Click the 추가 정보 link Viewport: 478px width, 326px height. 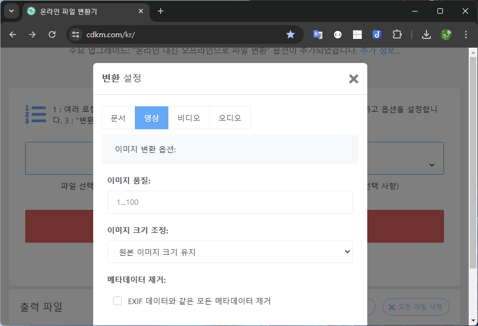coord(380,50)
